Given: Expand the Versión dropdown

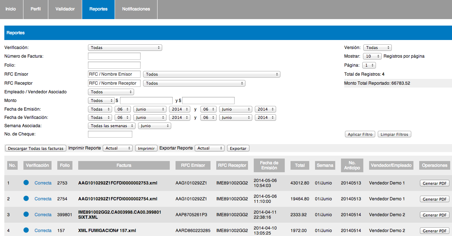Looking at the screenshot, I should pyautogui.click(x=377, y=48).
